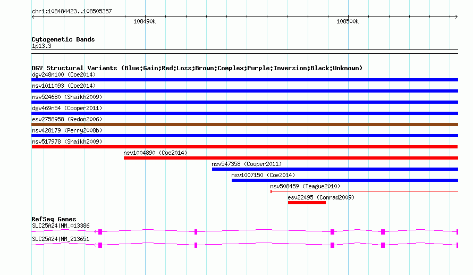Open the dgv469n54 (Cooper2011) label
Viewport: 473px width, 275px height.
coord(67,108)
